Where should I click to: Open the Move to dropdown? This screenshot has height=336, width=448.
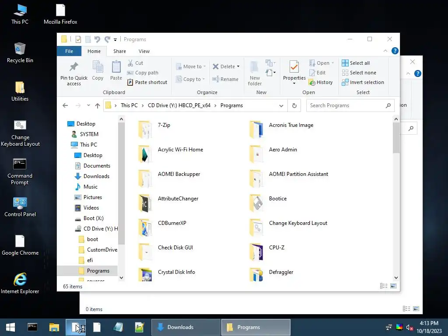(191, 66)
